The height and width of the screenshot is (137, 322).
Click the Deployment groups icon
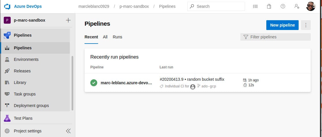click(7, 106)
